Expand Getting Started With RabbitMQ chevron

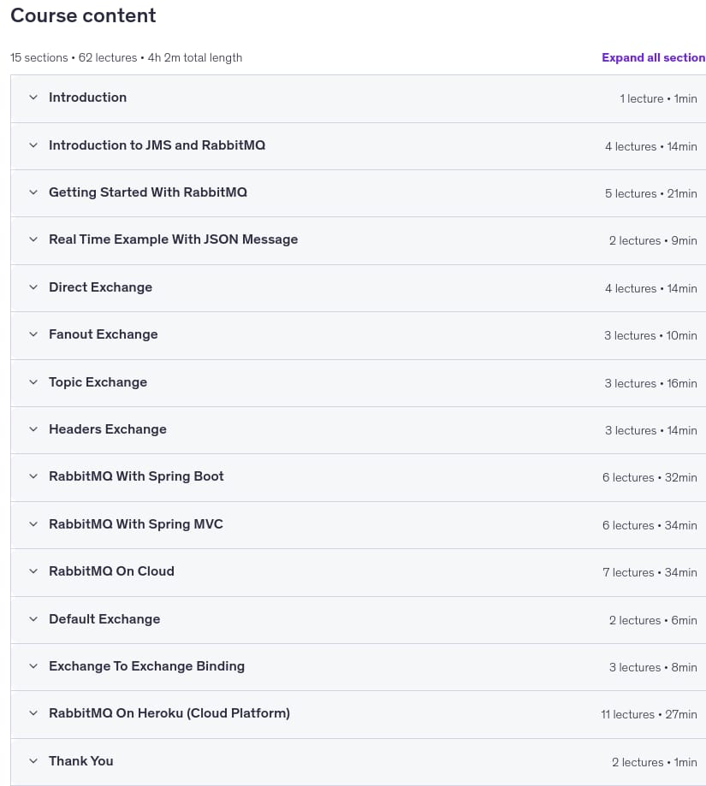pos(33,192)
